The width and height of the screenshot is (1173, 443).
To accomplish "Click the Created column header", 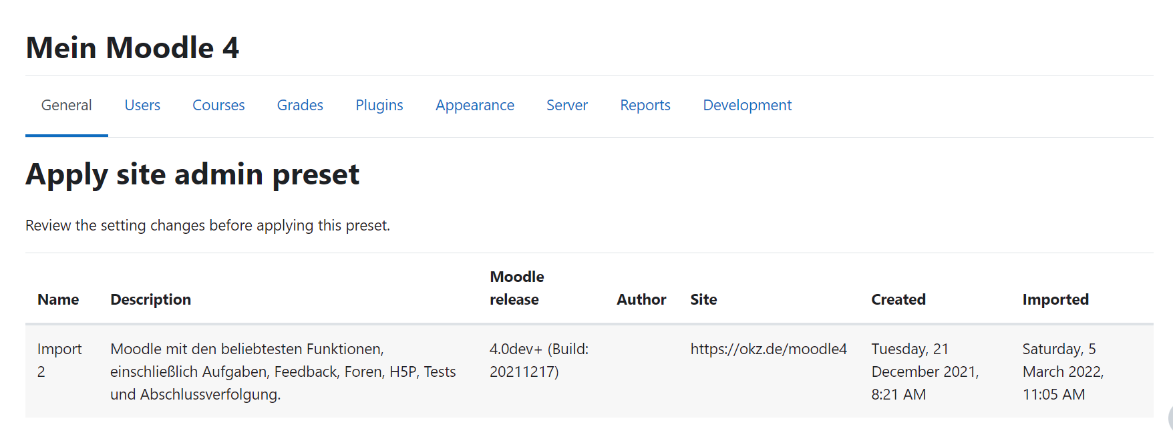I will [898, 299].
